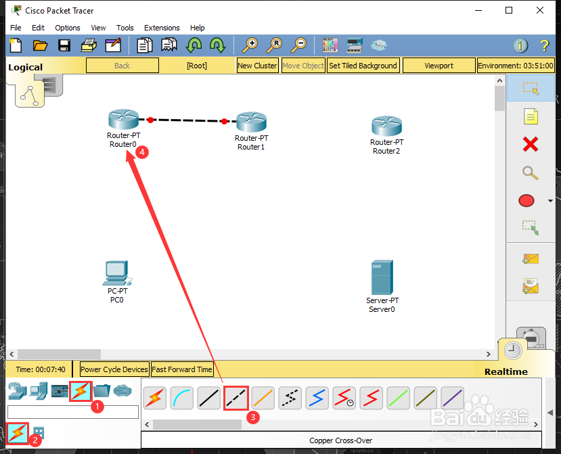Click the cloud cluster toolbar icon
This screenshot has width=561, height=454.
pos(379,45)
